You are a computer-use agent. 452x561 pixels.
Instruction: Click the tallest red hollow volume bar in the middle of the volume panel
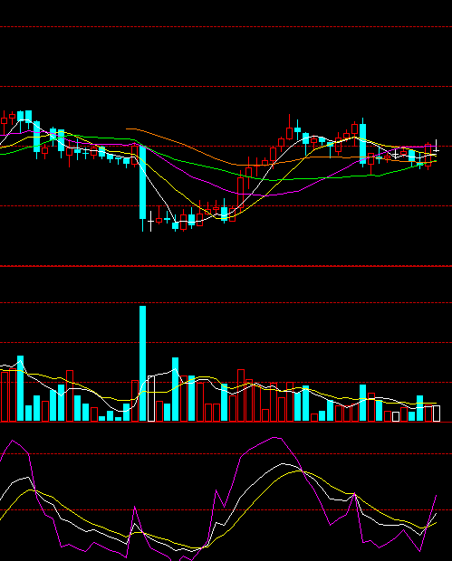click(x=241, y=395)
